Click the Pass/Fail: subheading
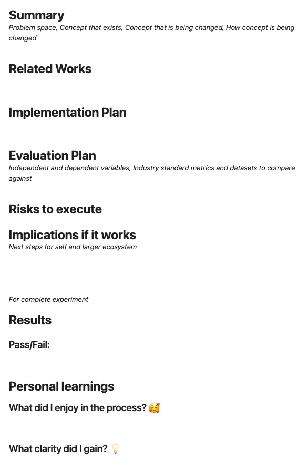 (x=29, y=345)
